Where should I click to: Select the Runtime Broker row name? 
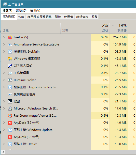tap(25, 80)
